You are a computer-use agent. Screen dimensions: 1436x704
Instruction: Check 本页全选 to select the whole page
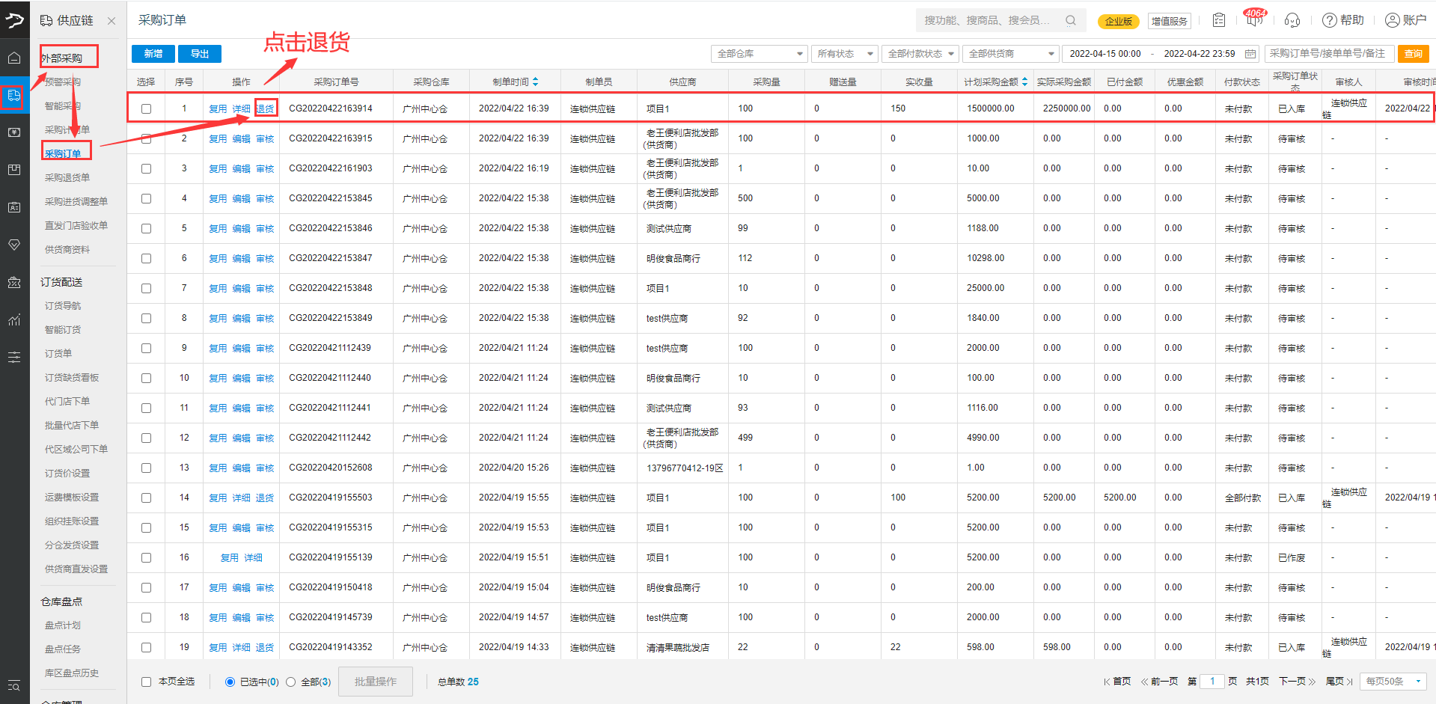146,682
